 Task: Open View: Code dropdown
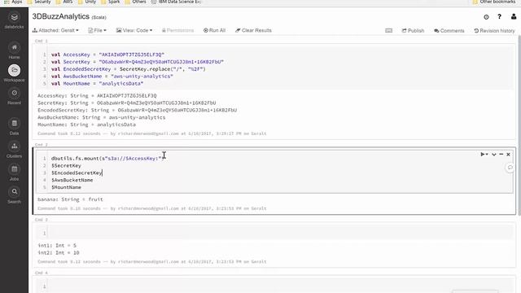[x=134, y=30]
